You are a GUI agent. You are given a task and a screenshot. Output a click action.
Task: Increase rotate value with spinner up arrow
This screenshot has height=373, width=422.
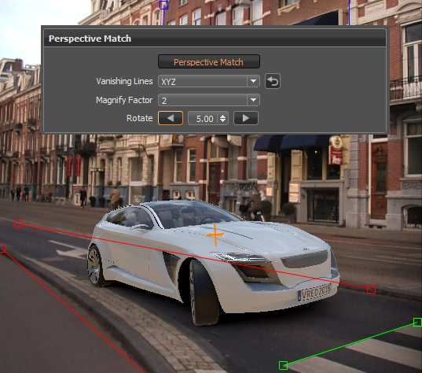tap(222, 116)
